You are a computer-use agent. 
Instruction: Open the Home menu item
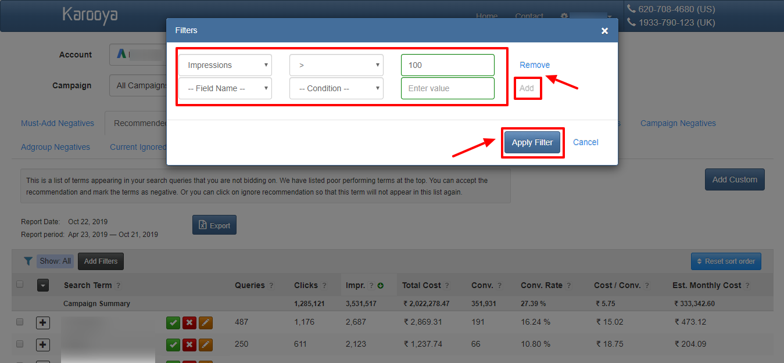[x=486, y=16]
